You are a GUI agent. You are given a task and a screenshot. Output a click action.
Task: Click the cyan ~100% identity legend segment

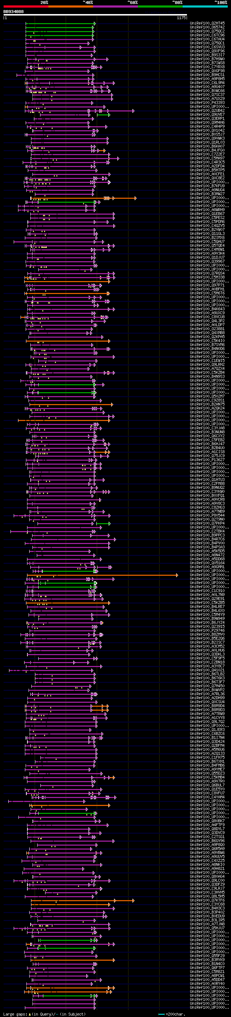[205, 6]
